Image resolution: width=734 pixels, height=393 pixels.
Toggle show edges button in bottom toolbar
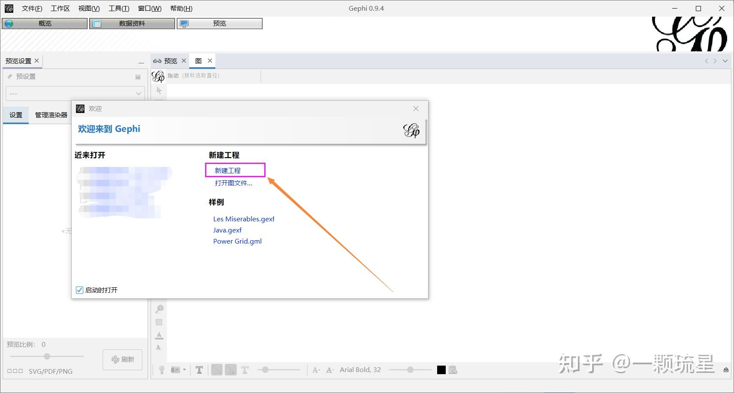click(217, 370)
